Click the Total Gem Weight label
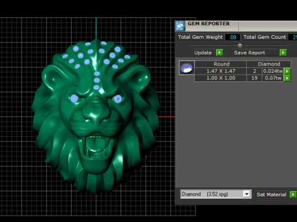The image size is (297, 222). click(200, 37)
